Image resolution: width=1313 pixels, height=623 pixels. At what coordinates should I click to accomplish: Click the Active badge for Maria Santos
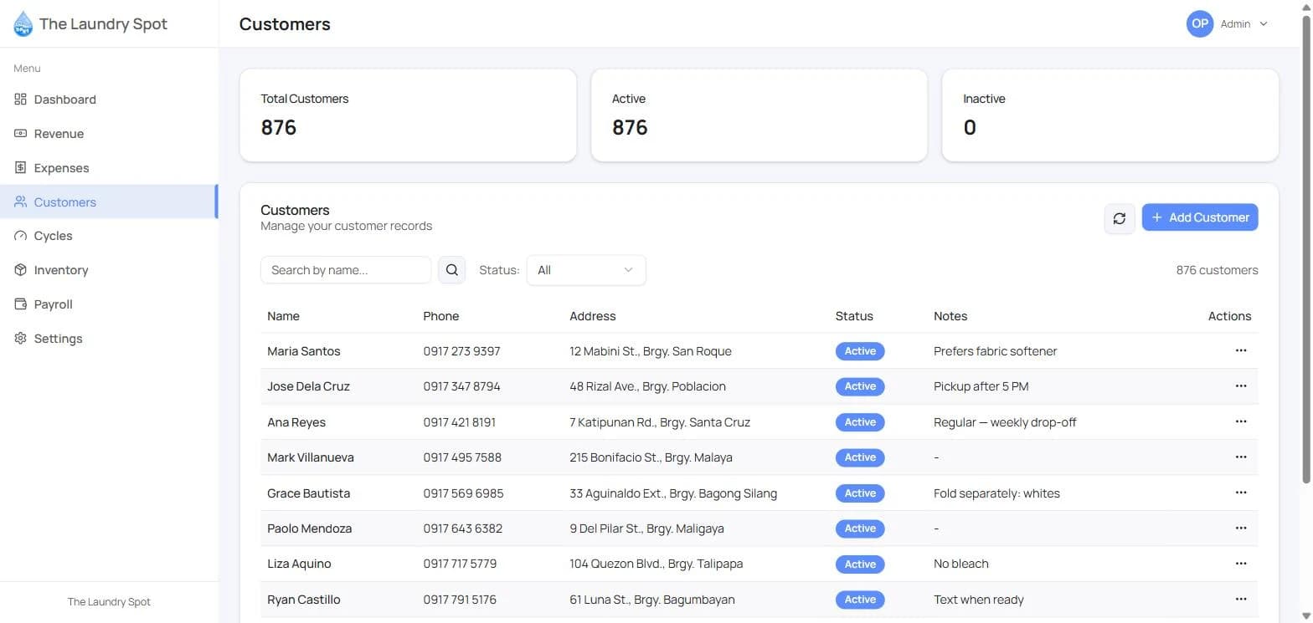click(860, 351)
